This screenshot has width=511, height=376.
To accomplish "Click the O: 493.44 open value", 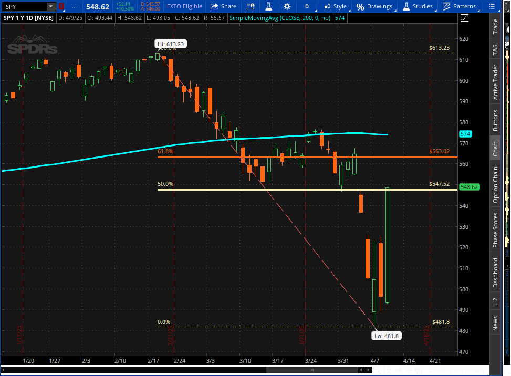I will (100, 18).
